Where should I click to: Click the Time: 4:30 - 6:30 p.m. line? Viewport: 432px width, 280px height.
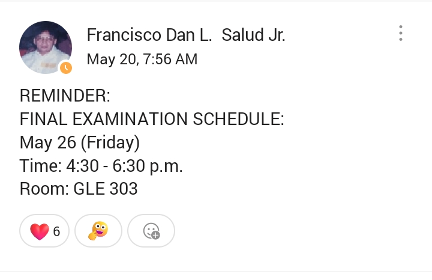point(101,166)
